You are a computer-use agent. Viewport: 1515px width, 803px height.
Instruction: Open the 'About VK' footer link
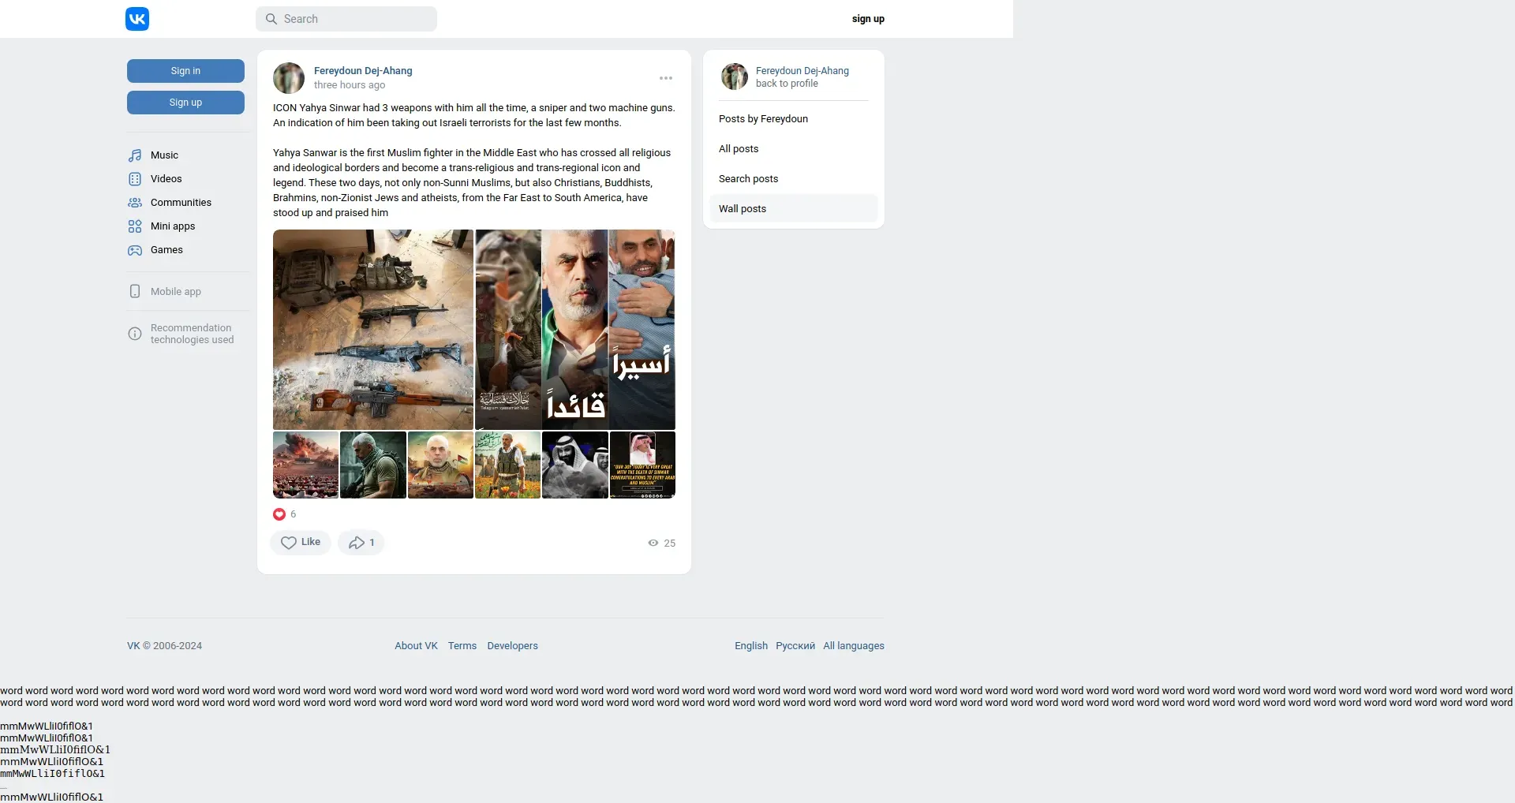(416, 646)
